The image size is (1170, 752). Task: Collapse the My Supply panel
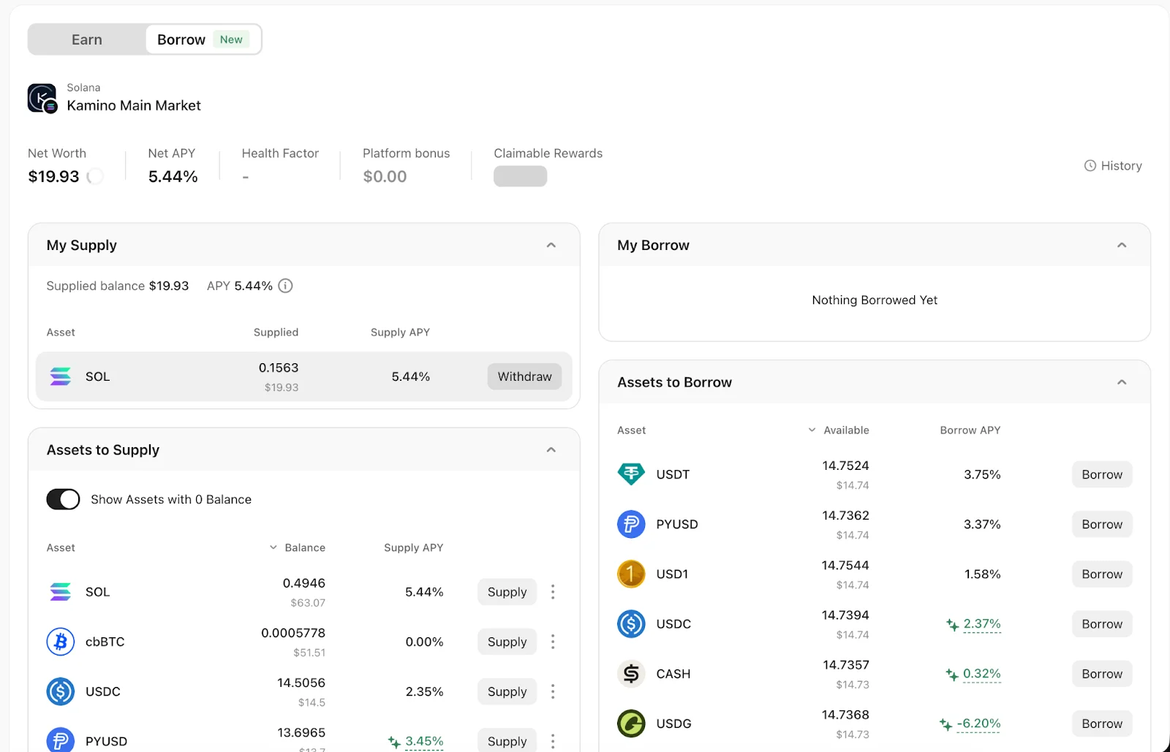tap(551, 246)
